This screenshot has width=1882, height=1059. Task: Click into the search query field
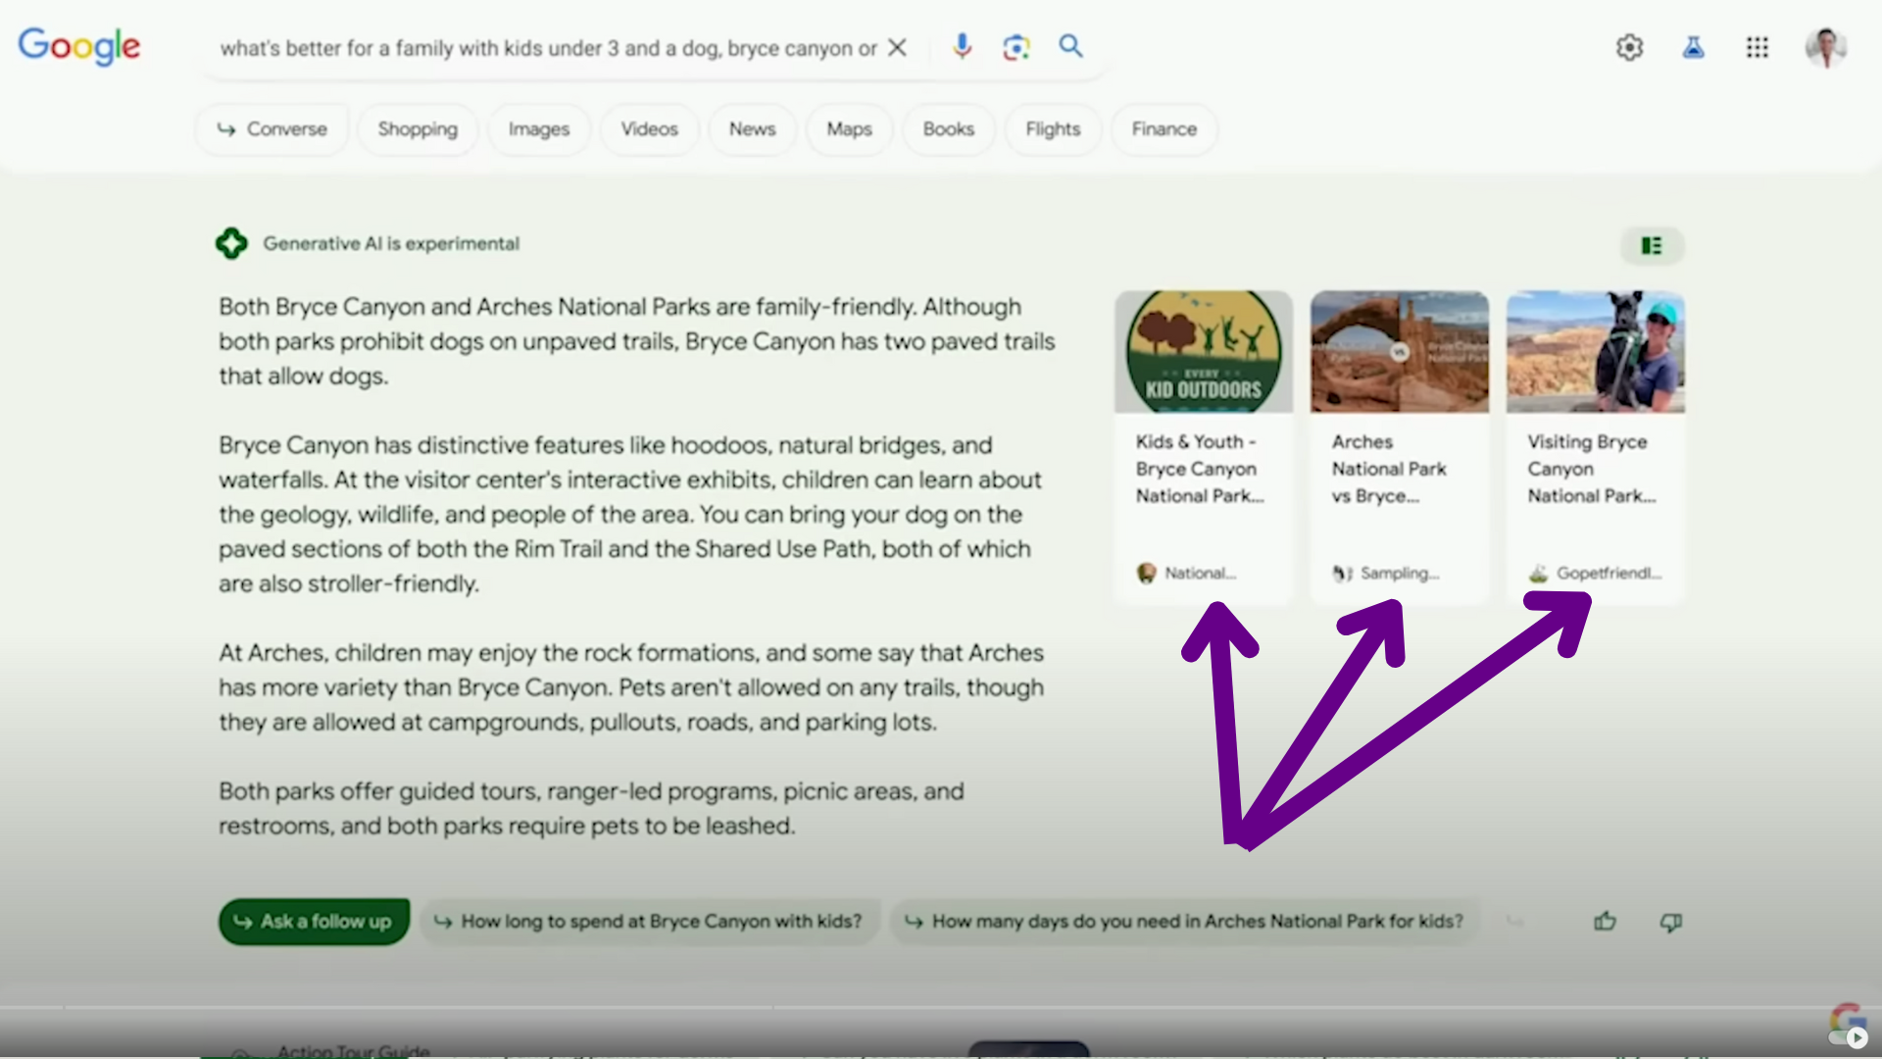click(x=547, y=48)
